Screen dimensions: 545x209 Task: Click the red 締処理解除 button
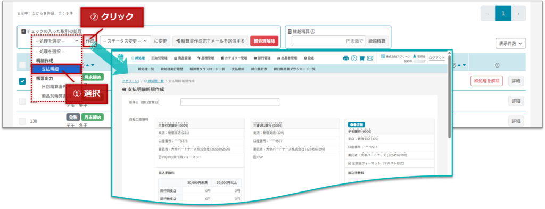[x=264, y=41]
